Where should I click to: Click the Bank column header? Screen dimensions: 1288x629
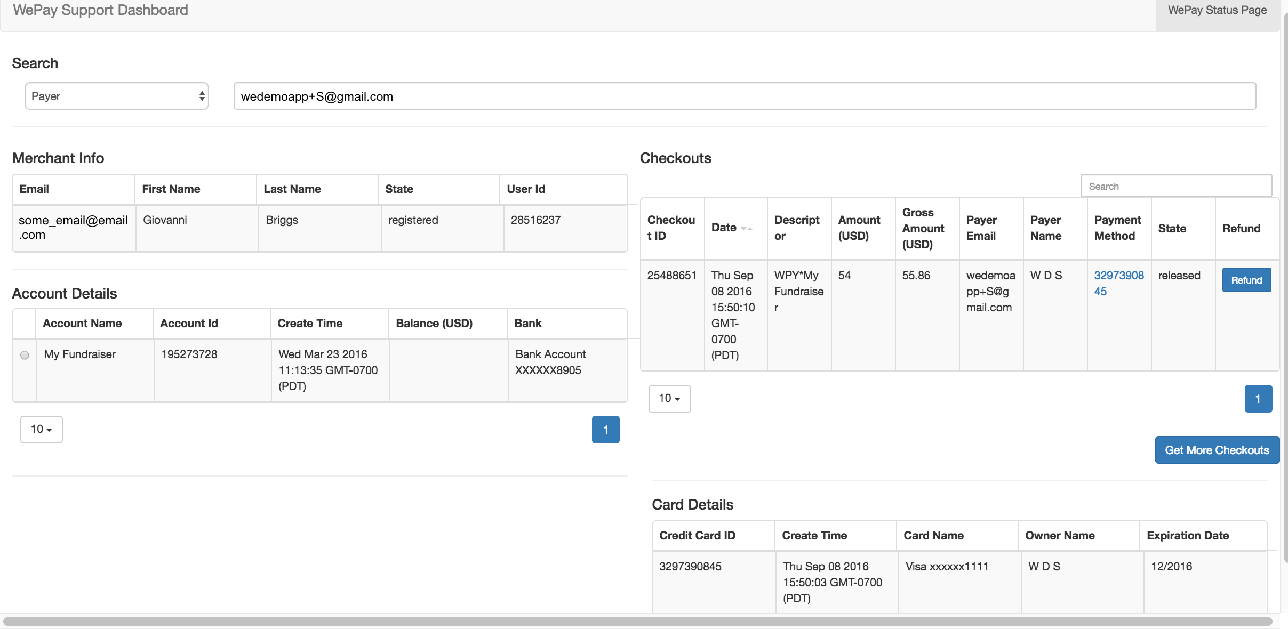pyautogui.click(x=567, y=324)
